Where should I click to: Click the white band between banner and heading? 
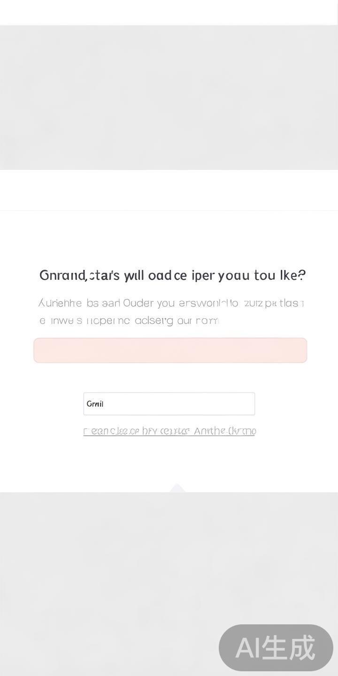click(x=169, y=190)
